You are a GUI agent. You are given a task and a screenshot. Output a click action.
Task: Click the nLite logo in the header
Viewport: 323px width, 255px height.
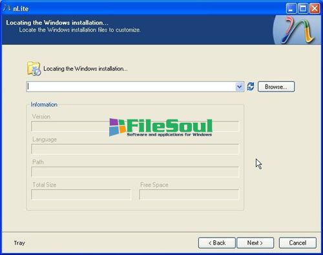pyautogui.click(x=298, y=30)
